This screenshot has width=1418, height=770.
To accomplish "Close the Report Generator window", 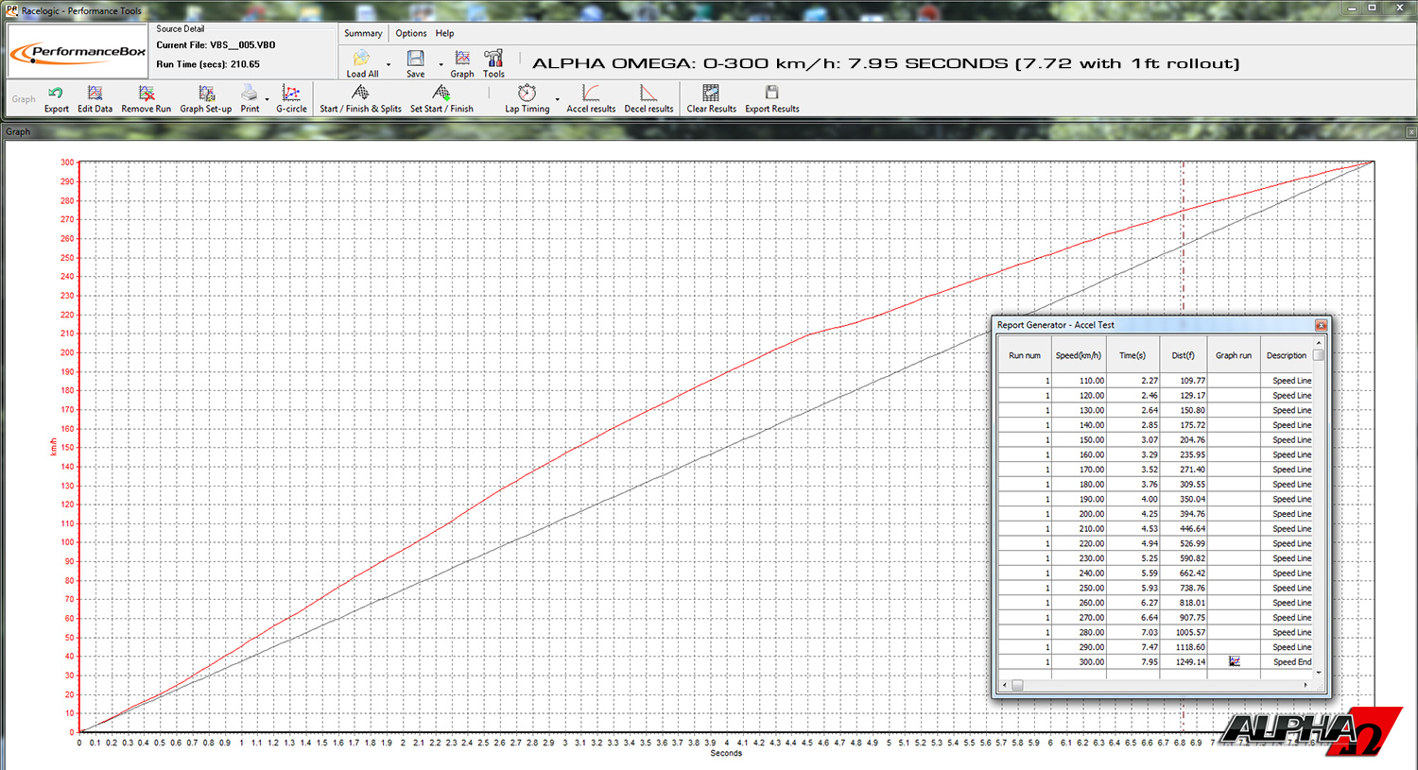I will (x=1321, y=325).
